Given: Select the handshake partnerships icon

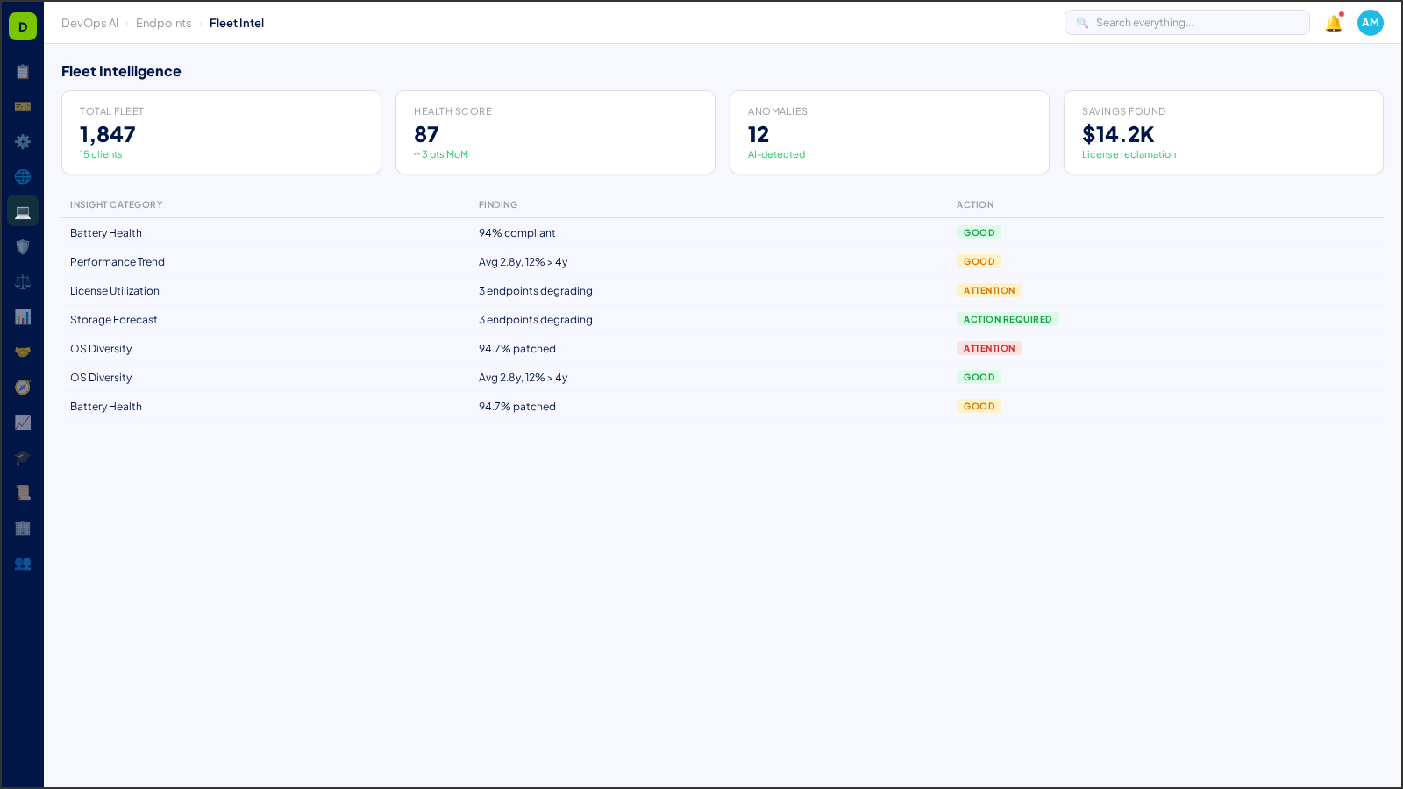Looking at the screenshot, I should click(x=23, y=351).
